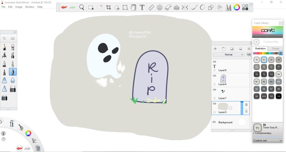Open the Copic Library grid icon
Image resolution: width=286 pixels, height=152 pixels.
(x=245, y=8)
